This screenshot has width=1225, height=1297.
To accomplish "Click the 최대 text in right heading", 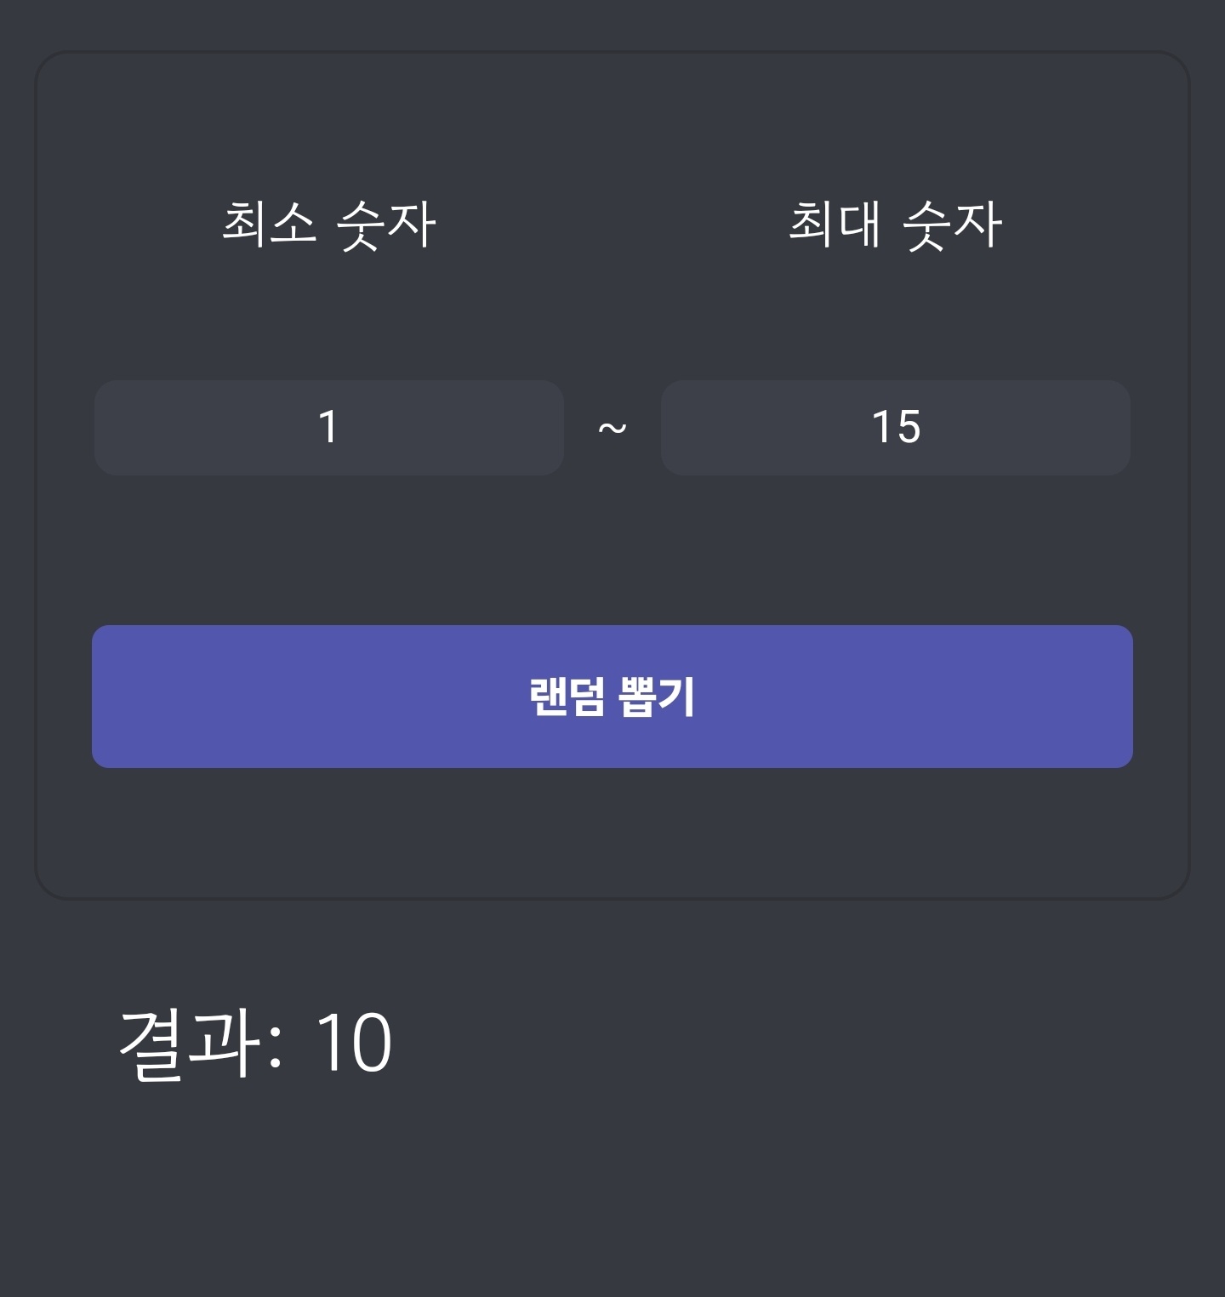I will 835,223.
